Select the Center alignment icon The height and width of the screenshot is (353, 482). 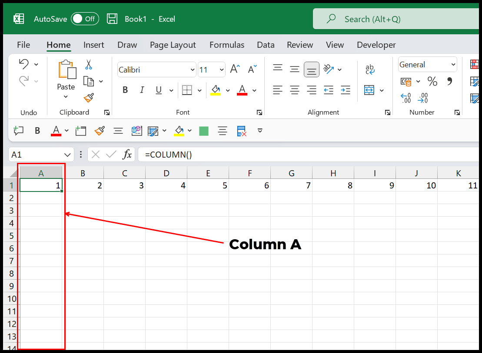[294, 90]
